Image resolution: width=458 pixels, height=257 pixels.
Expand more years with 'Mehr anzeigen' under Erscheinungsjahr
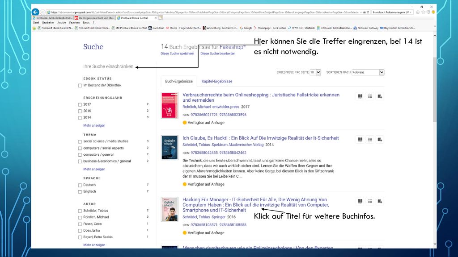point(94,125)
